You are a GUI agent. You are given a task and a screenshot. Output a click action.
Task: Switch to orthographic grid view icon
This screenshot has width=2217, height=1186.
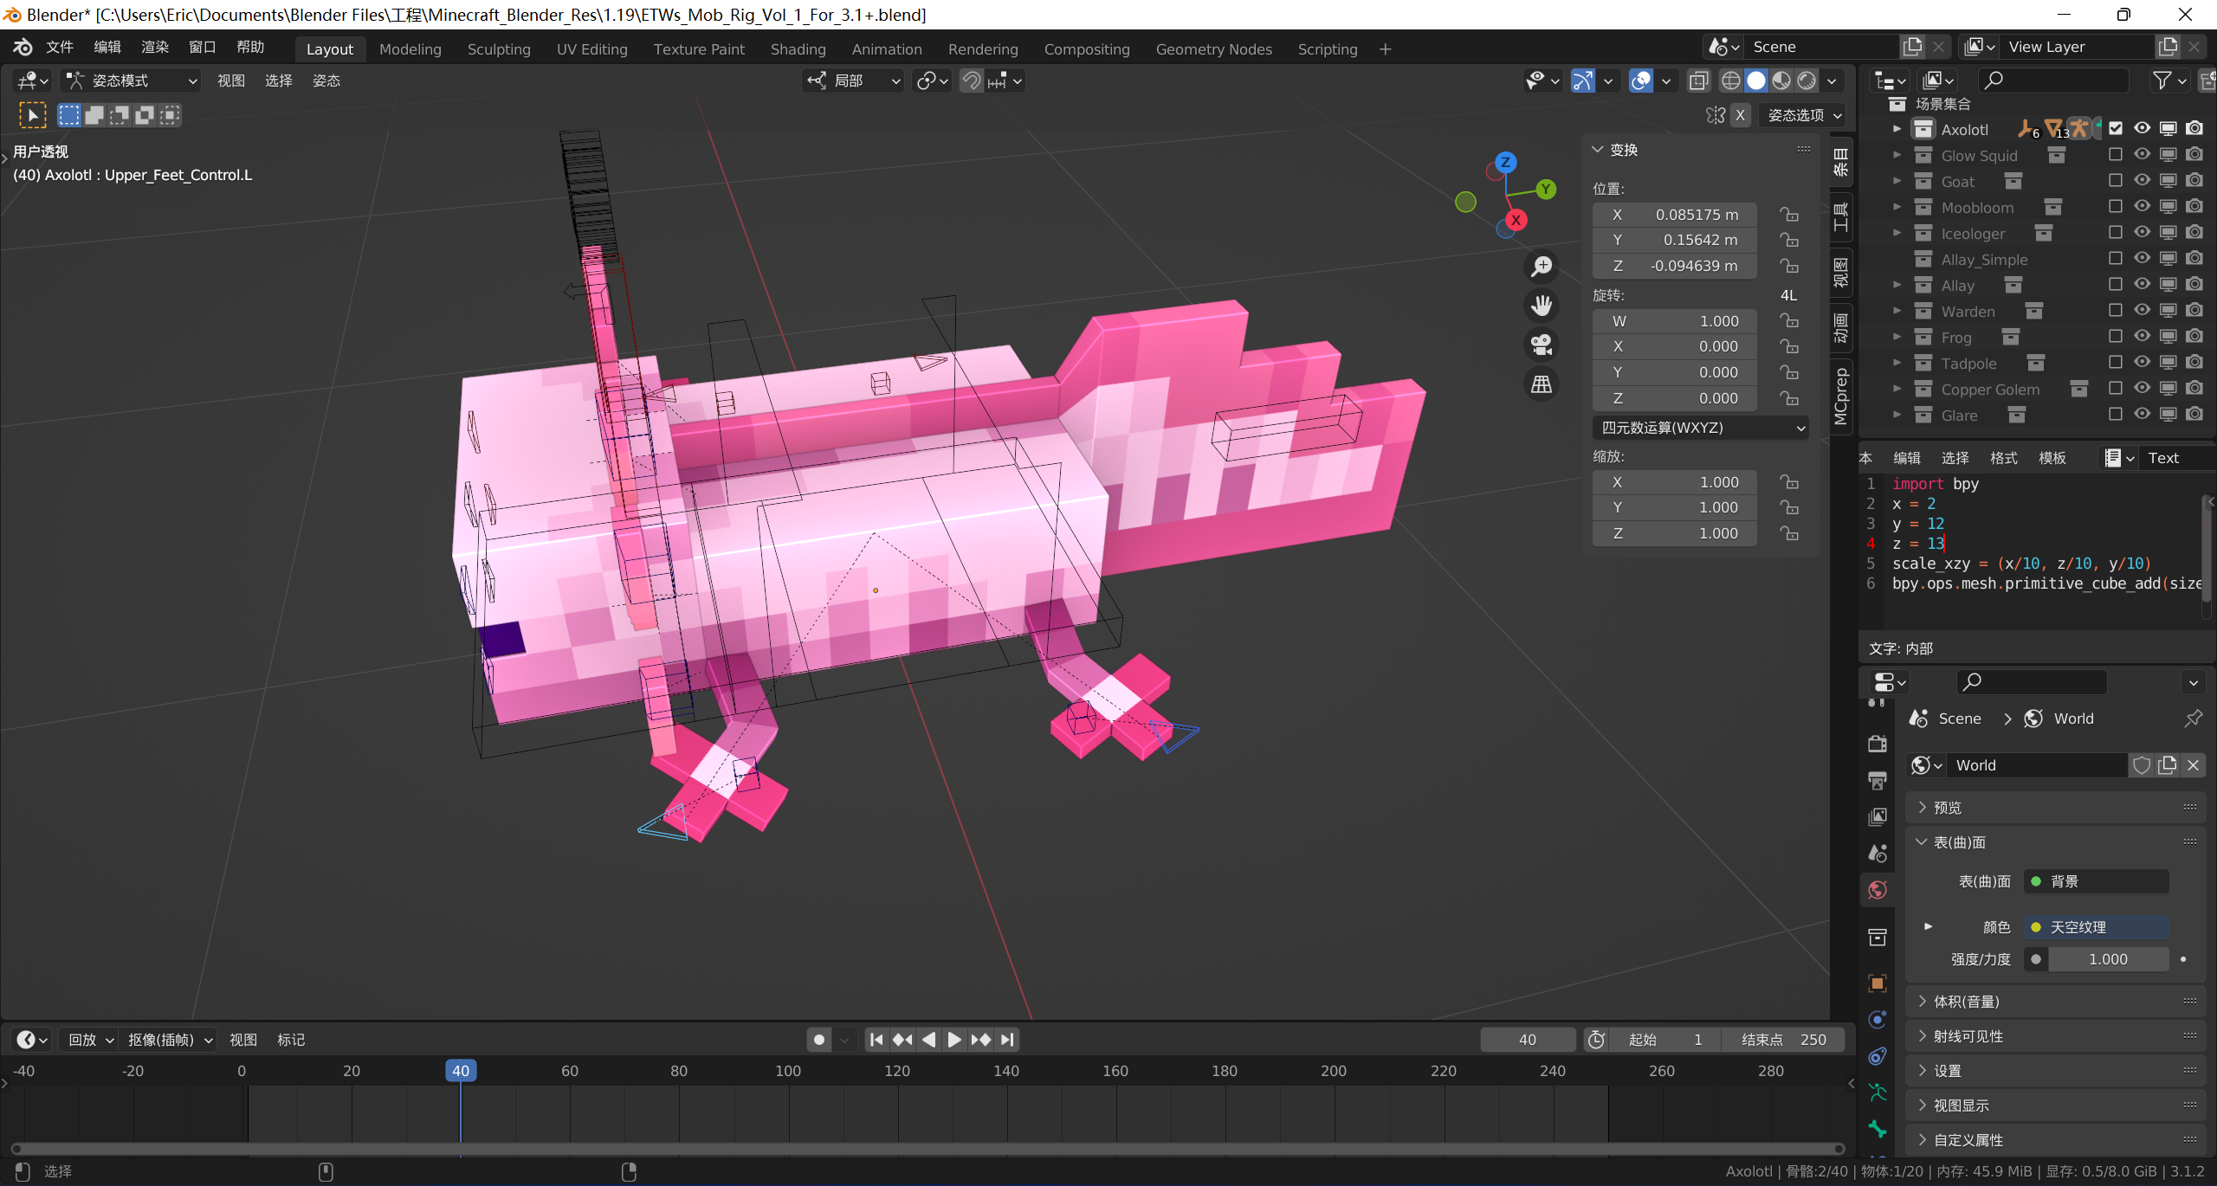click(x=1542, y=384)
